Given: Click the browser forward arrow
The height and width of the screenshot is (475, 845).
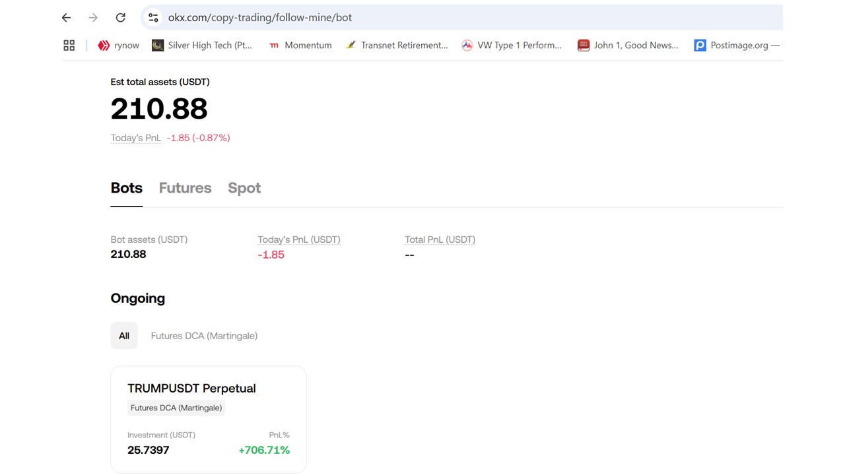Looking at the screenshot, I should [x=93, y=18].
